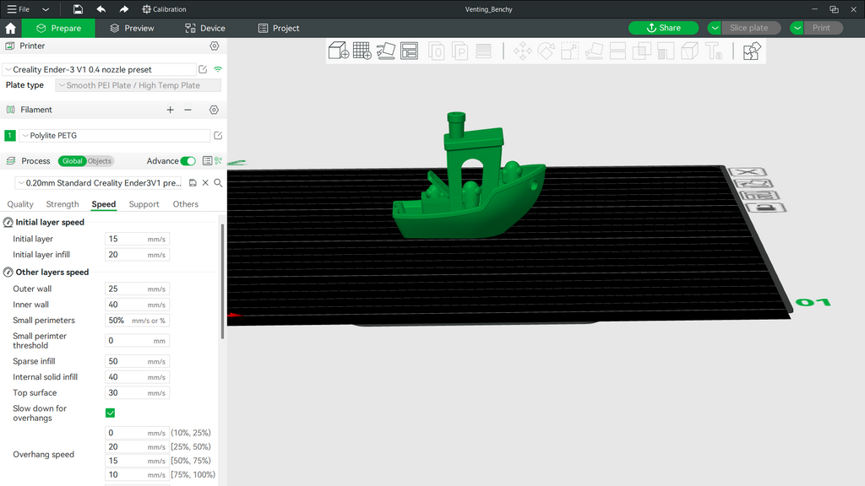Image resolution: width=865 pixels, height=486 pixels.
Task: Switch to the Device tab
Action: 205,28
